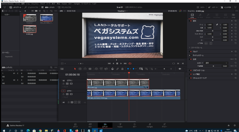
Task: Adjust the 不透明度 opacity slider
Action: pyautogui.click(x=213, y=66)
